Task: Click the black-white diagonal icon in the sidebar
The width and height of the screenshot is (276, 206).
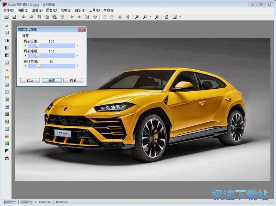Action: tap(7, 151)
